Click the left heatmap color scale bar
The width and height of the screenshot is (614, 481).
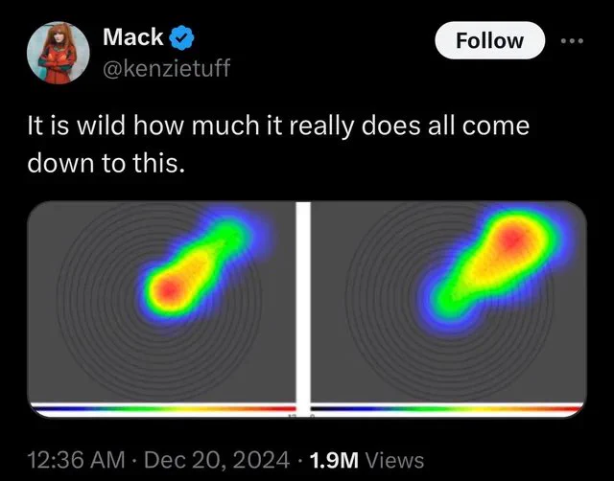pos(162,408)
